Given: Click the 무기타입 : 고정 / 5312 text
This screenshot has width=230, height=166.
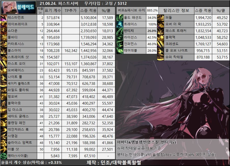Looking at the screenshot, I should tap(106, 3).
